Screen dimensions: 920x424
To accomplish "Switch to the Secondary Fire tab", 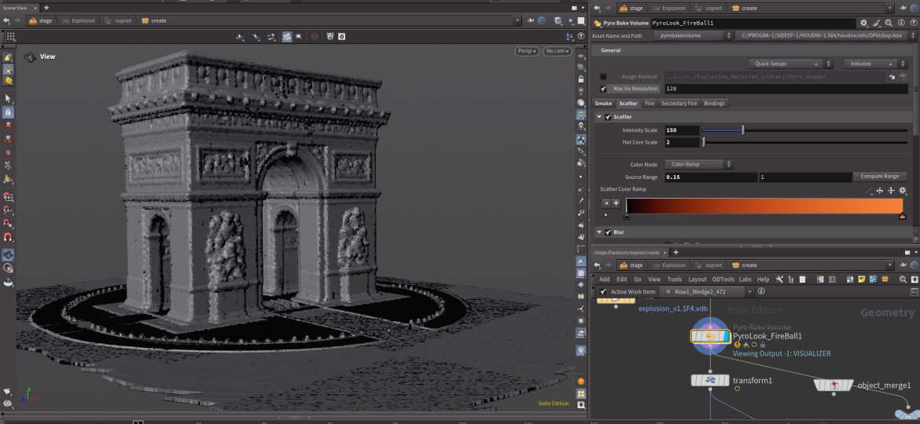I will [x=679, y=103].
